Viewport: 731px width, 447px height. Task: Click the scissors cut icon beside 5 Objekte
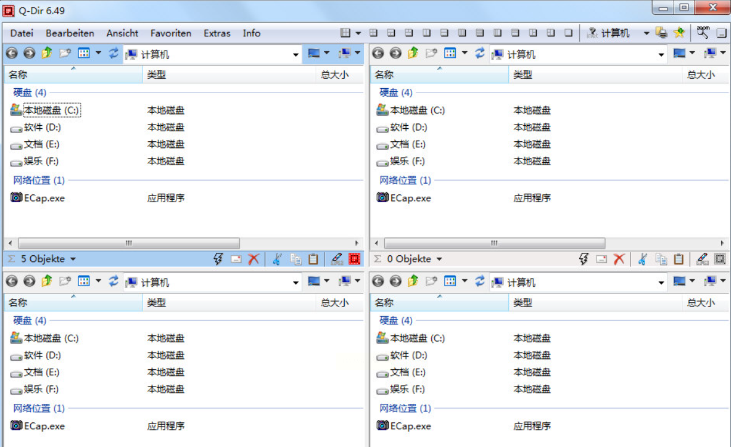click(277, 259)
